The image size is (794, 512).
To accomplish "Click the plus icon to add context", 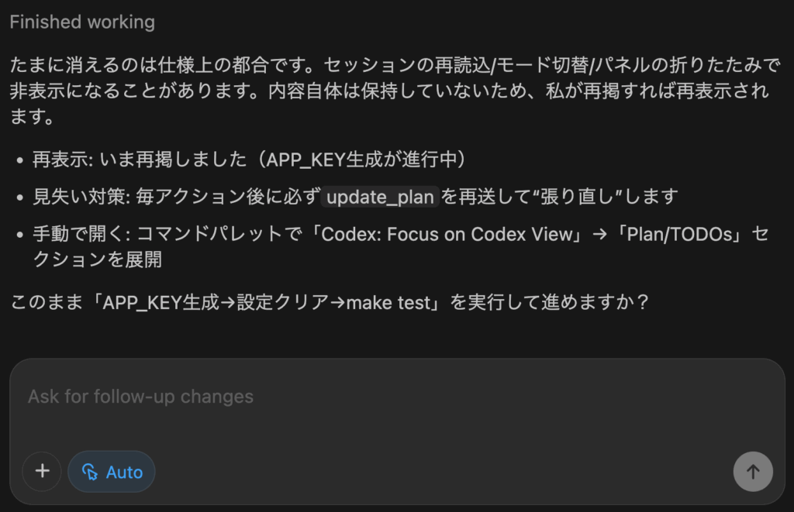I will point(42,472).
